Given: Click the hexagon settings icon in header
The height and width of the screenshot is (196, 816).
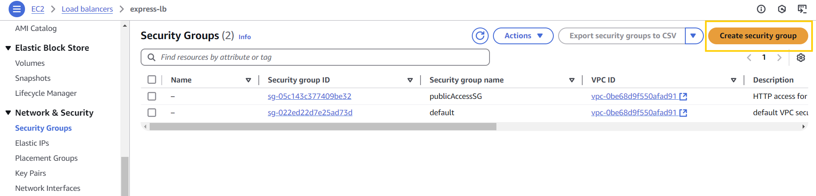Looking at the screenshot, I should tap(781, 9).
